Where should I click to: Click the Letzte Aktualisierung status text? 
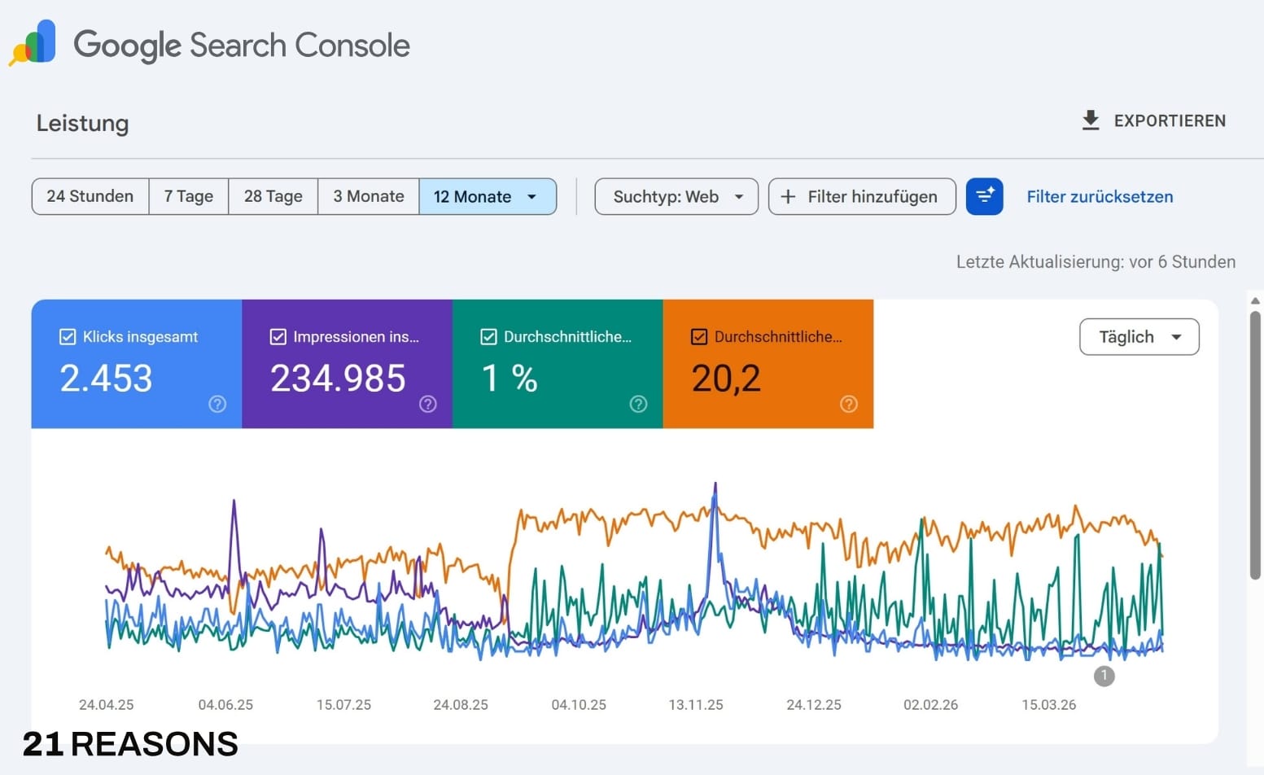tap(1096, 261)
